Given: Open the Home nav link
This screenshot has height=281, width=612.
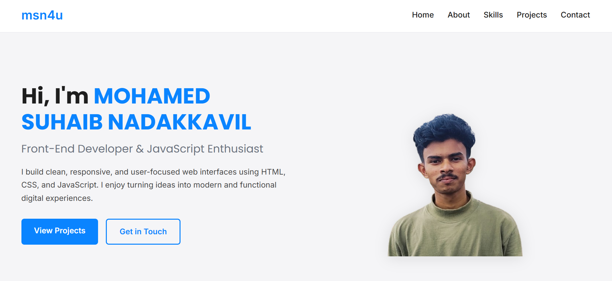Looking at the screenshot, I should click(423, 15).
